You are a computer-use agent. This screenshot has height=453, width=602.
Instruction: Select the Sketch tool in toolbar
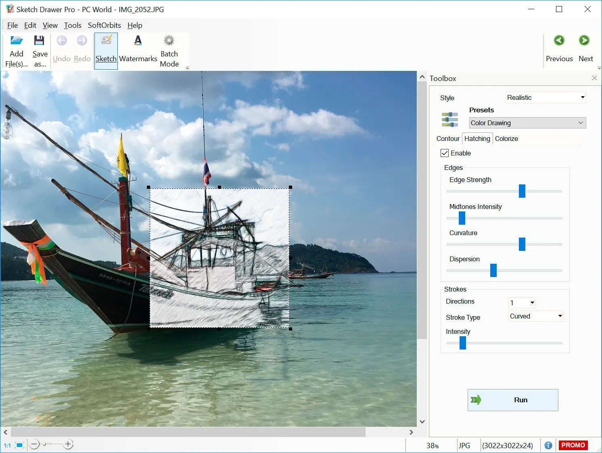tap(106, 51)
